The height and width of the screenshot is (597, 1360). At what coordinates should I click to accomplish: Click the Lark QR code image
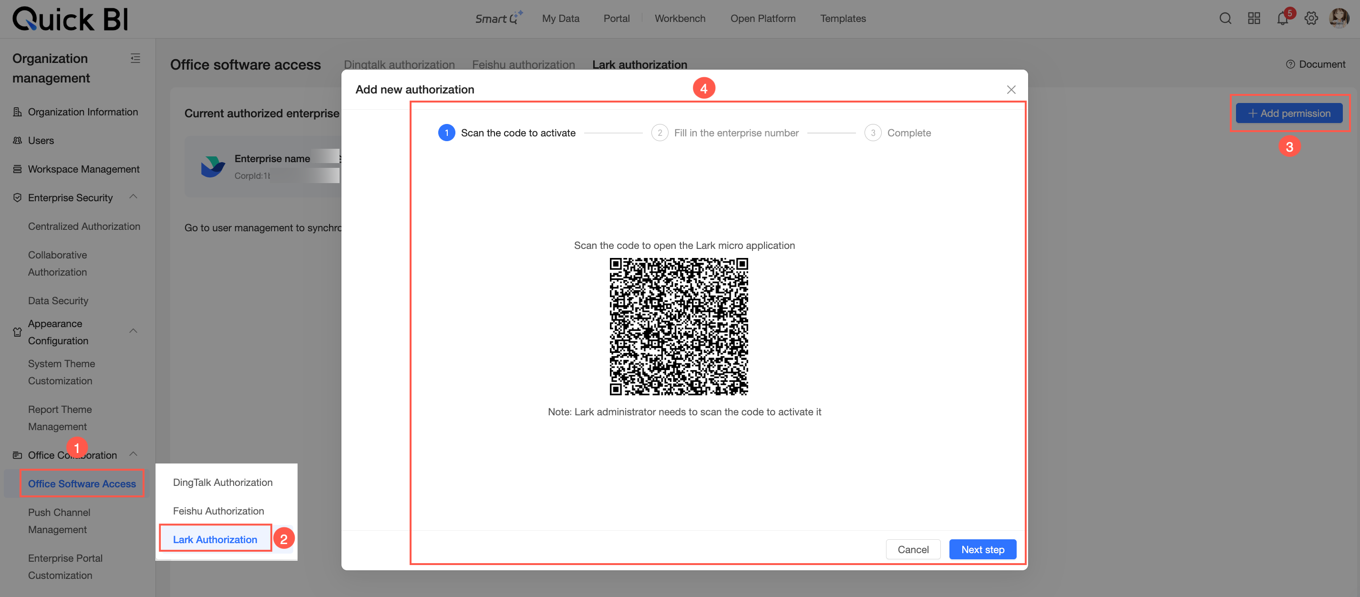click(679, 326)
